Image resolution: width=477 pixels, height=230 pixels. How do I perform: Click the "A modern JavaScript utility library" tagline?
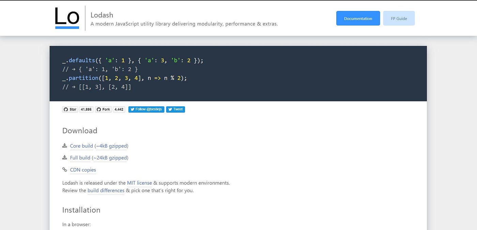pyautogui.click(x=184, y=24)
